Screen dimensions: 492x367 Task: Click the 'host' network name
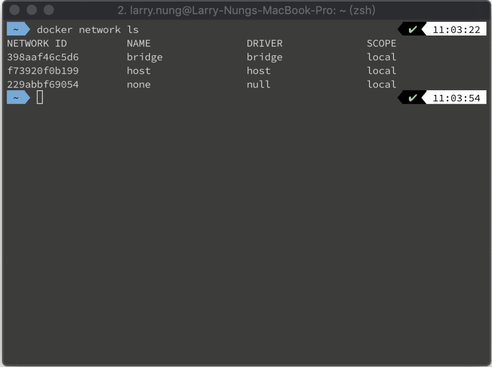[139, 71]
